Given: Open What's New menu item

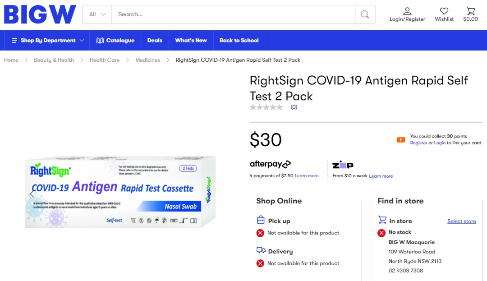Looking at the screenshot, I should (191, 40).
